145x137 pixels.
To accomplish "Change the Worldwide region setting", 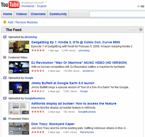I will (28, 6).
